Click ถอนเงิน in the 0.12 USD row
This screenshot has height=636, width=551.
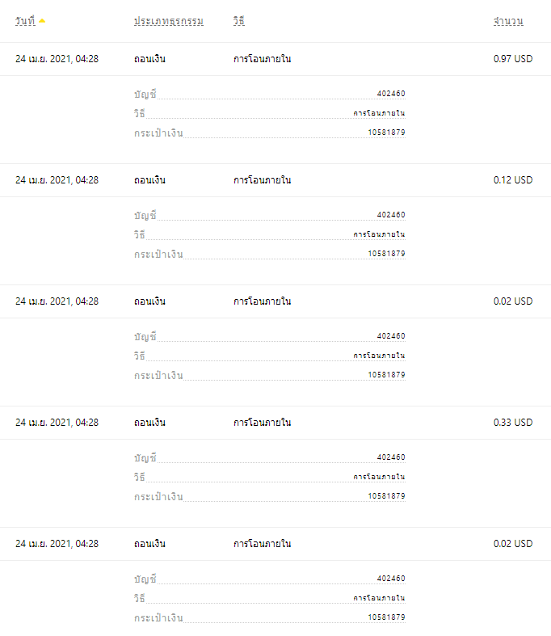point(149,180)
